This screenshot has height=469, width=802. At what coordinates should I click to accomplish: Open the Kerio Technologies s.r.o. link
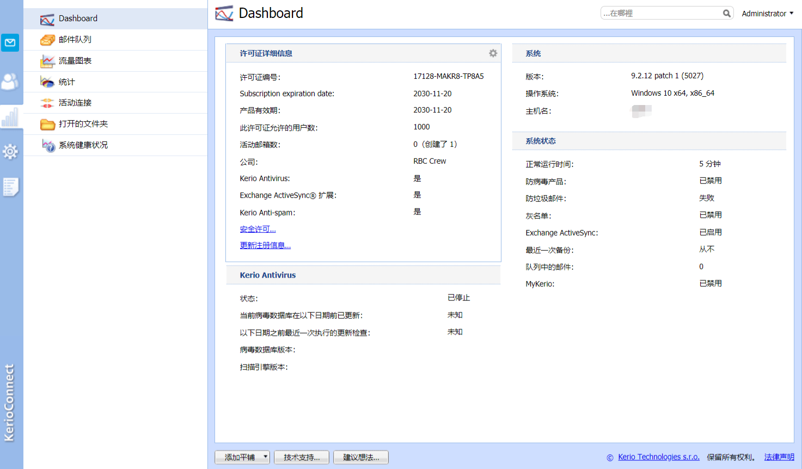[x=658, y=457]
